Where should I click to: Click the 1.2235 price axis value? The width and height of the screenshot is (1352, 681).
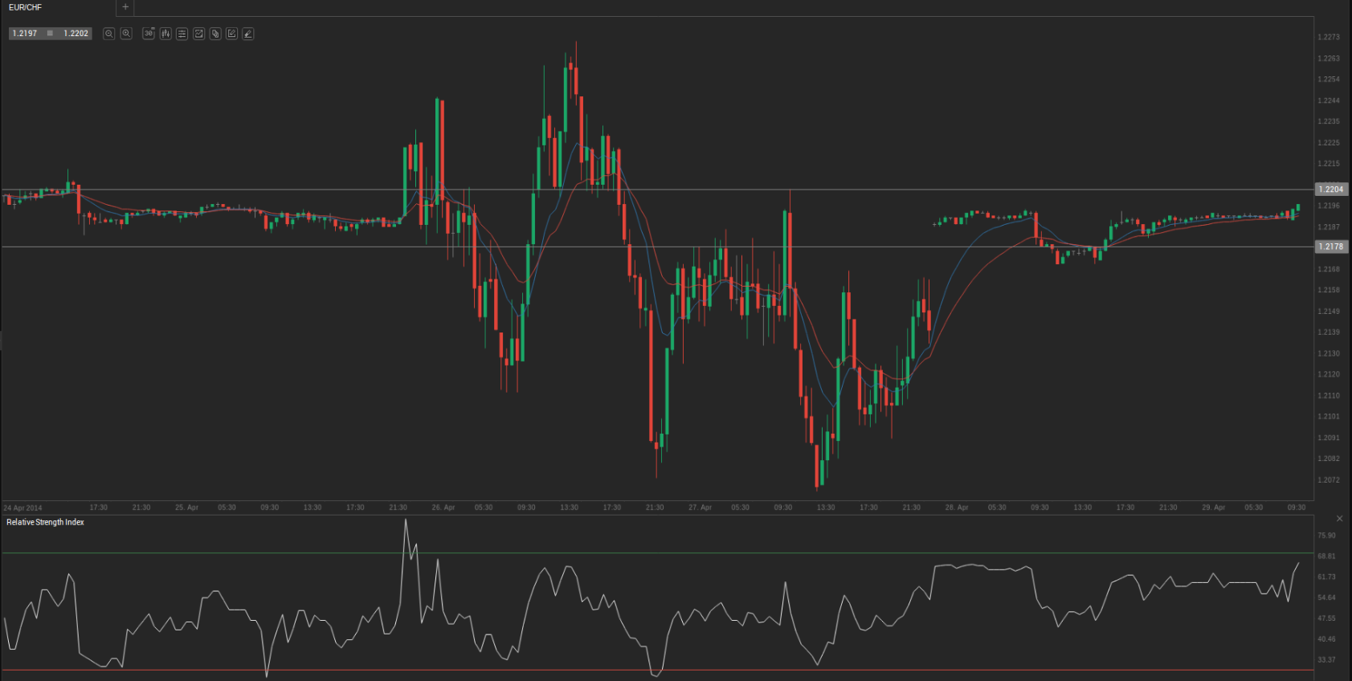(1329, 121)
